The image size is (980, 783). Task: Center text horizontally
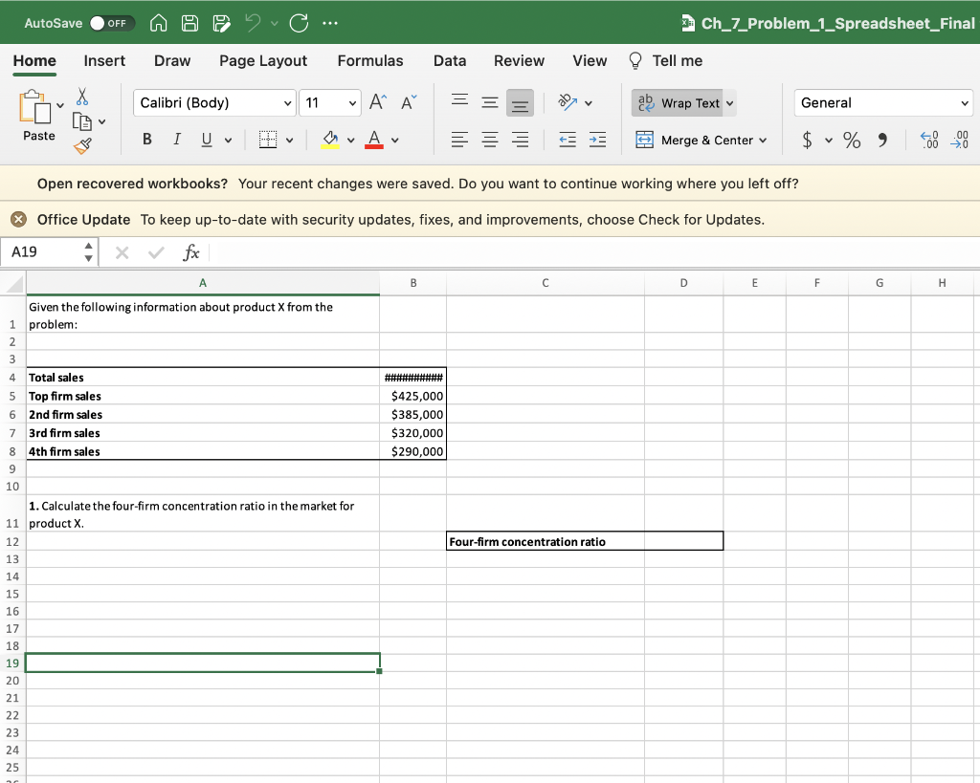click(489, 140)
